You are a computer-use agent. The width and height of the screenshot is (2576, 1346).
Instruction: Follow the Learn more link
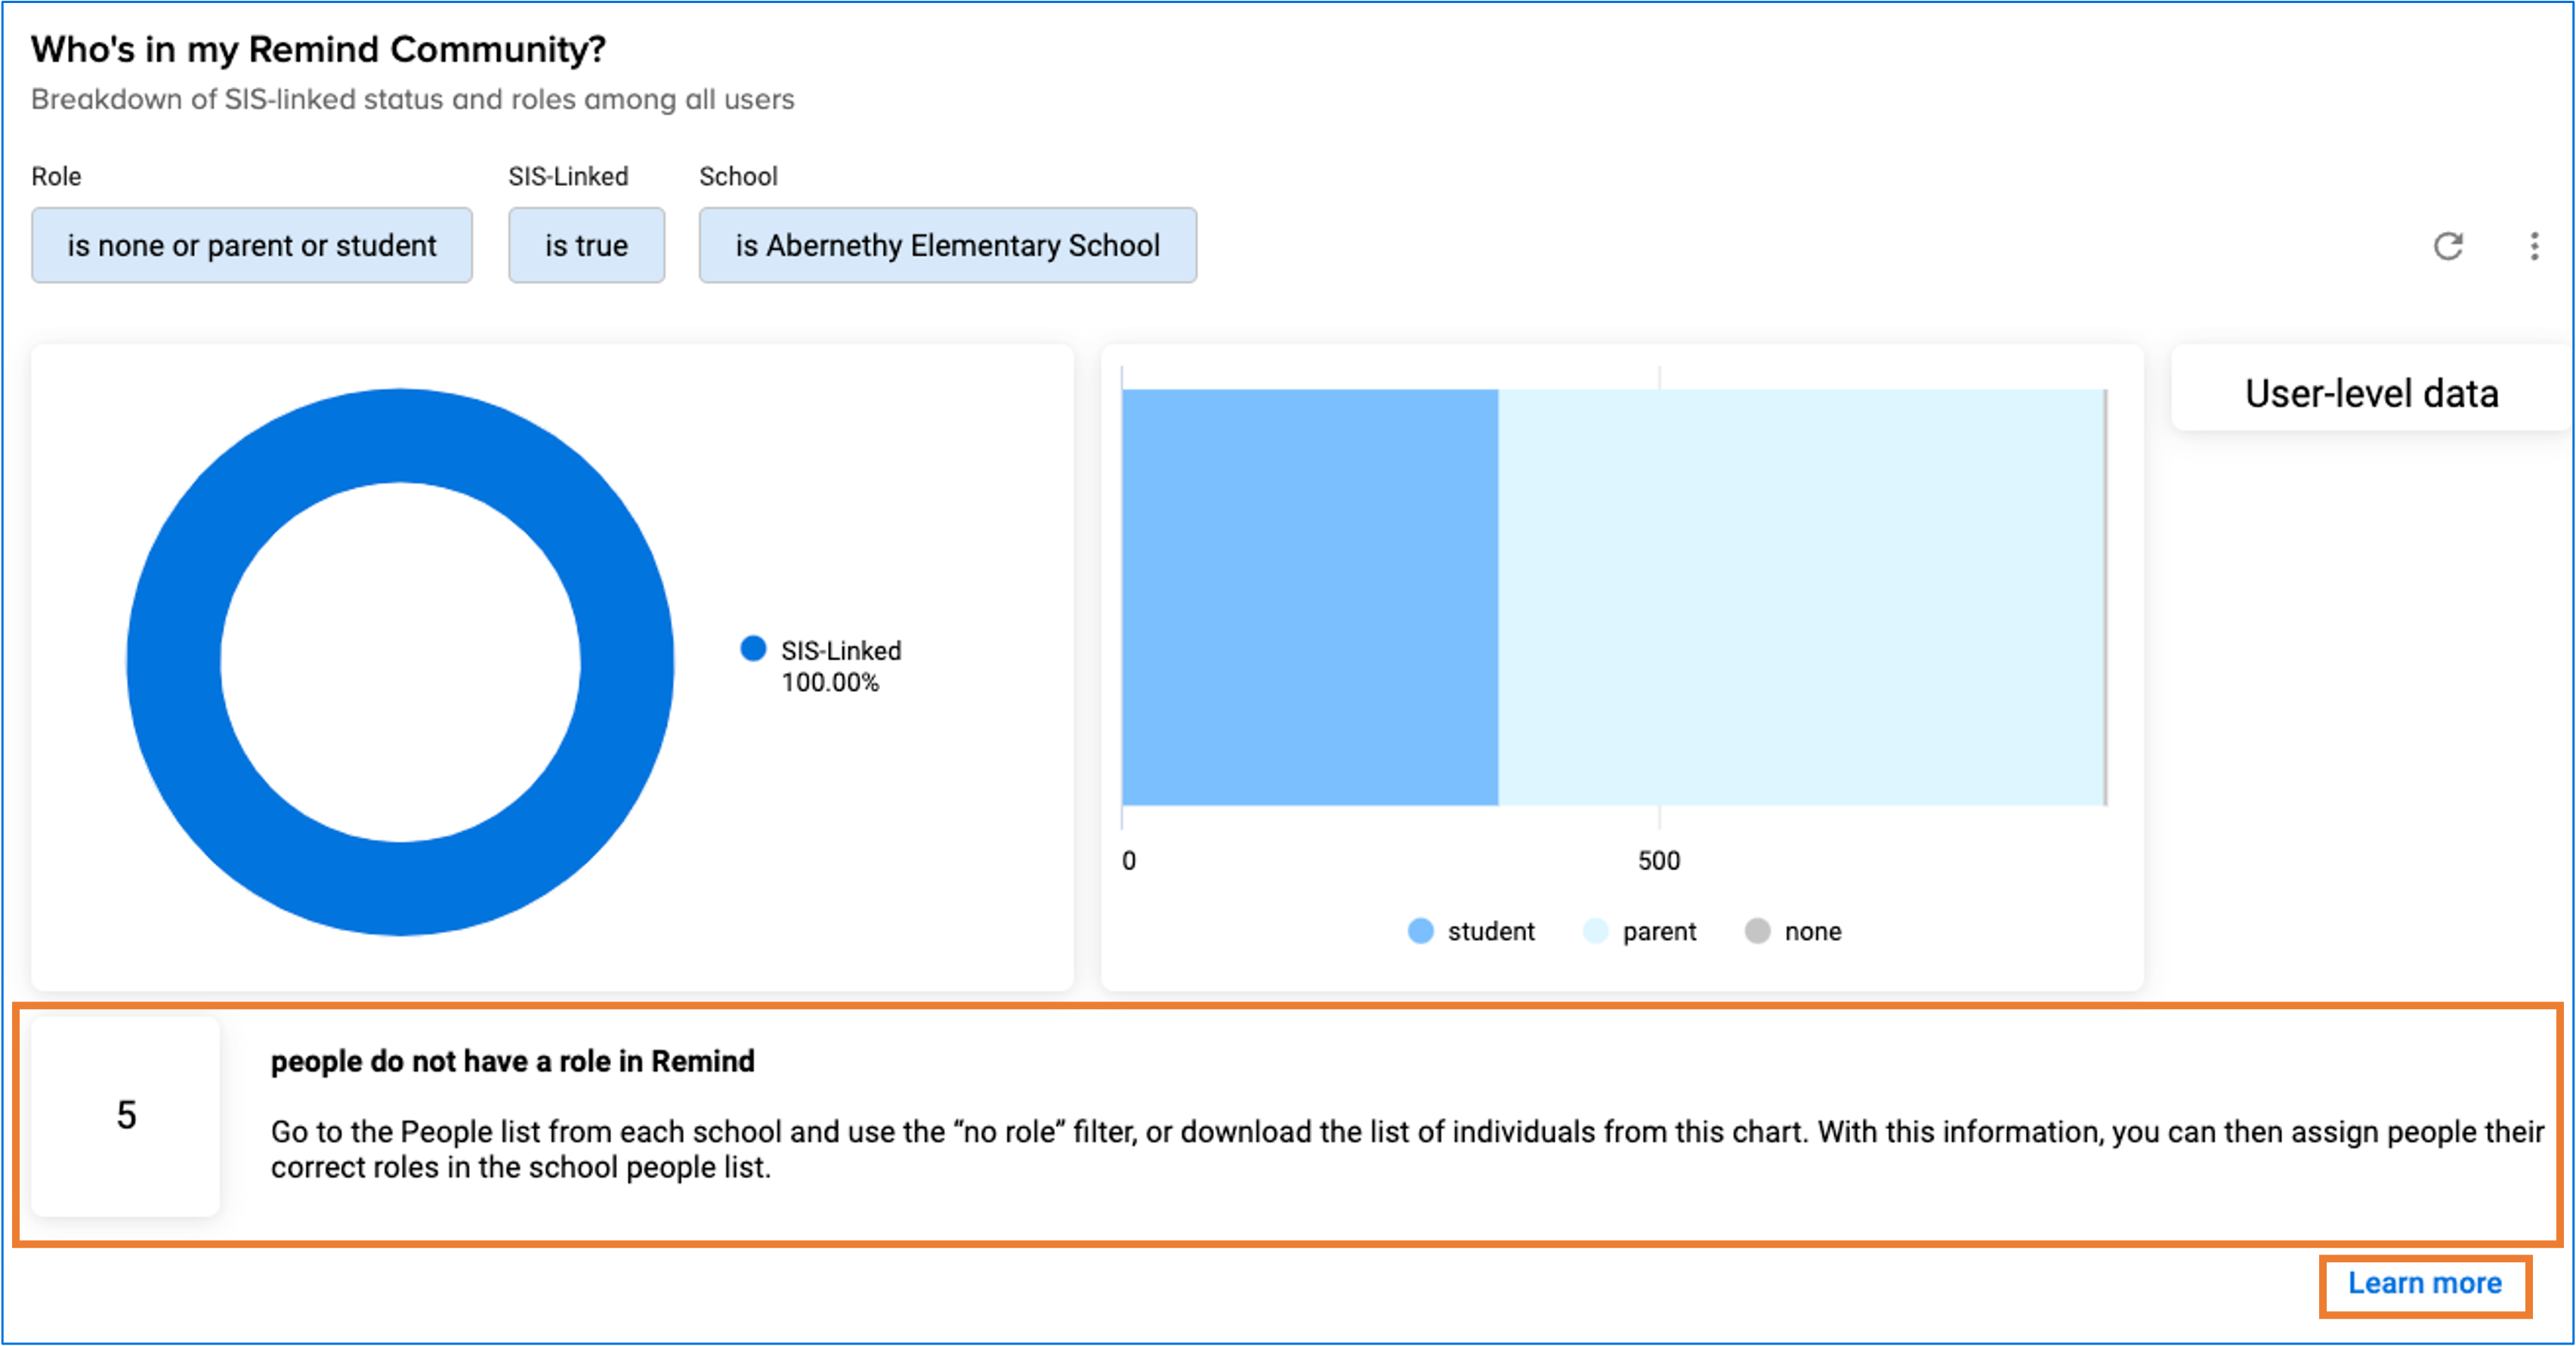coord(2424,1284)
